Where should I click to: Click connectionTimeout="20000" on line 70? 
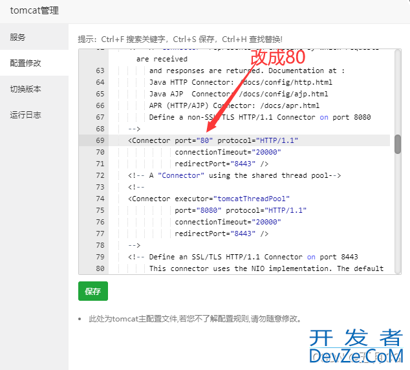pyautogui.click(x=228, y=152)
